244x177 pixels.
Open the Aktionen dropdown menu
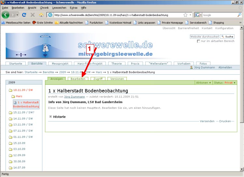click(x=204, y=83)
